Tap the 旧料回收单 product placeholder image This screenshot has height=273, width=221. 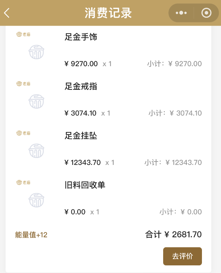(x=36, y=200)
